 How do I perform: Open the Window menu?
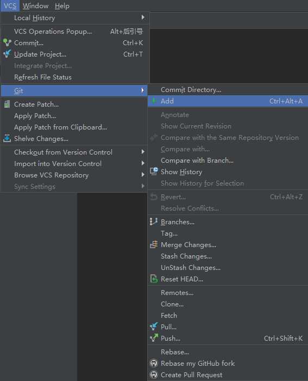pos(36,6)
